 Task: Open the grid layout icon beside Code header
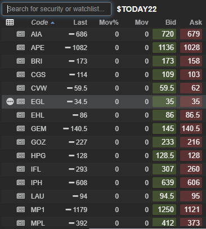[x=10, y=23]
